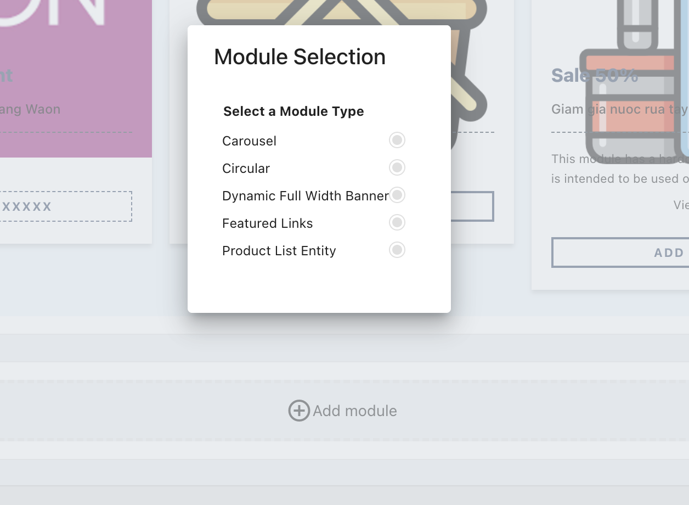Click the Featured Links label text

(x=267, y=223)
